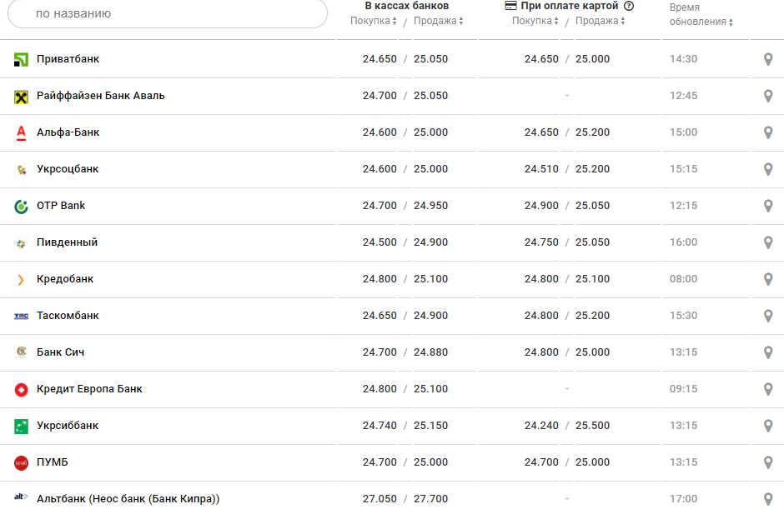784x514 pixels.
Task: Click the Приватбанк green logo icon
Action: tap(22, 60)
